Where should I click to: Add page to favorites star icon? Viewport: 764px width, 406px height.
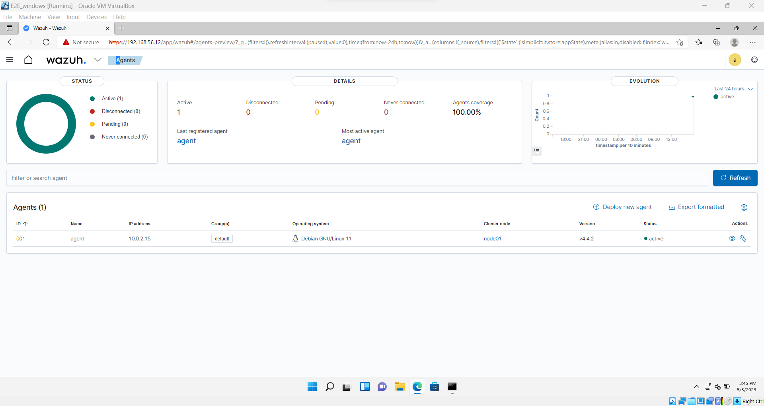pos(680,42)
